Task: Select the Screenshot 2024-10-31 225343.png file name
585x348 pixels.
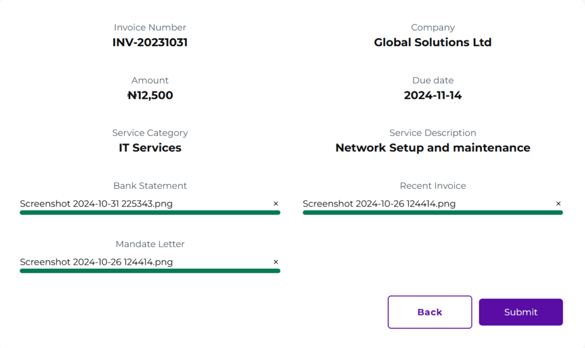Action: point(96,204)
